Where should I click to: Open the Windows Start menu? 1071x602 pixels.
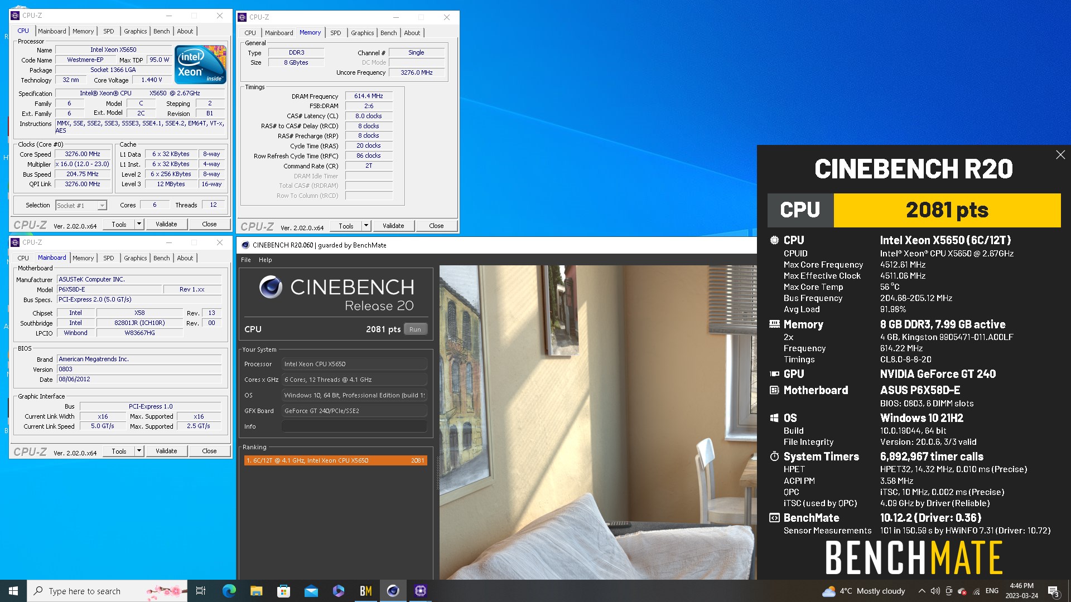[13, 591]
